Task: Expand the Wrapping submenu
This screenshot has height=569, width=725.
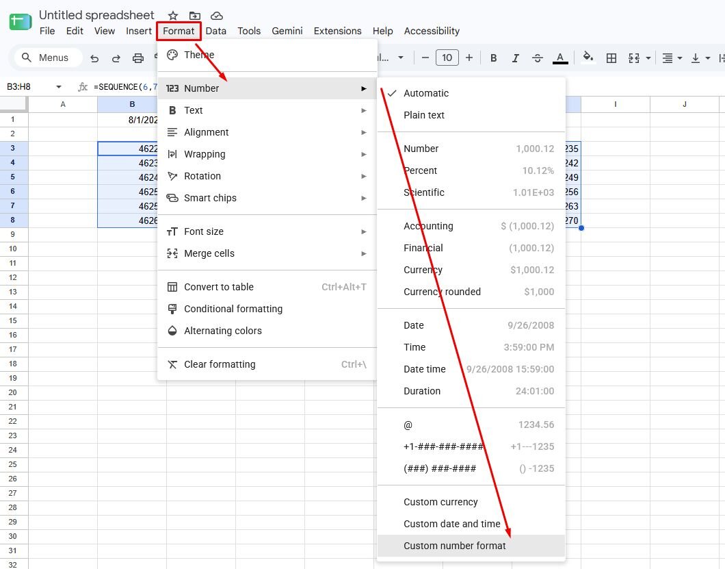Action: tap(267, 154)
